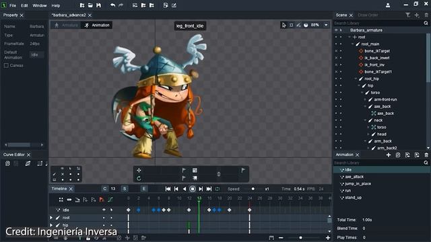The width and height of the screenshot is (431, 242).
Task: Open the Window menu
Action: pyautogui.click(x=40, y=5)
